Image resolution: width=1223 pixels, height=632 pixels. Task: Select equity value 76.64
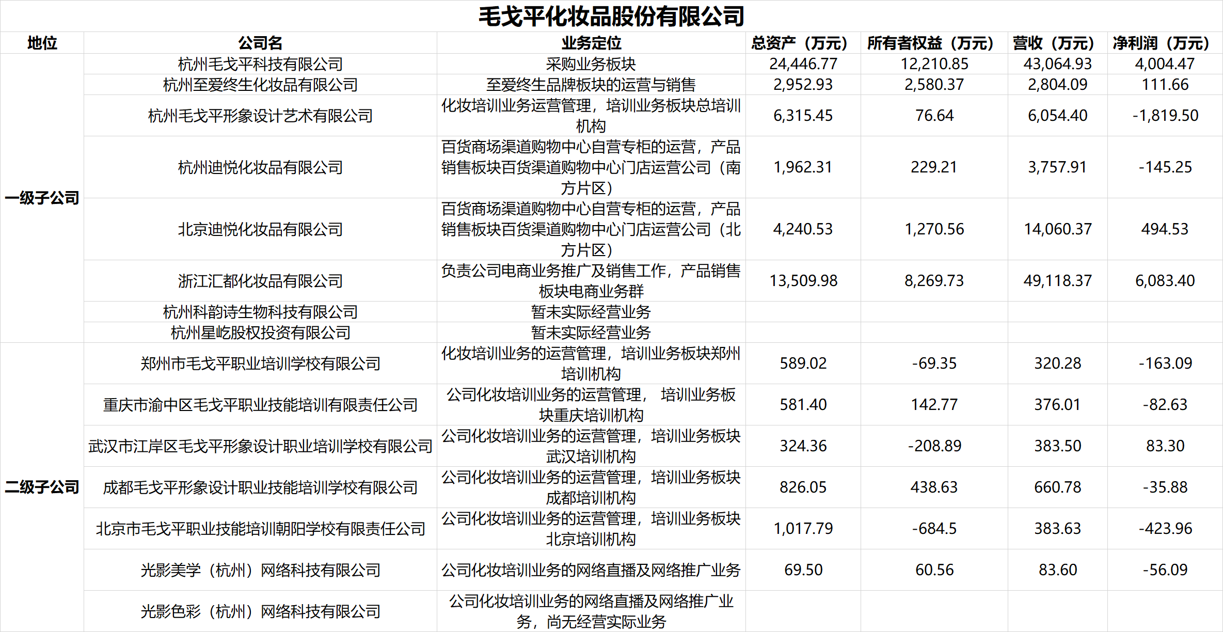[934, 116]
